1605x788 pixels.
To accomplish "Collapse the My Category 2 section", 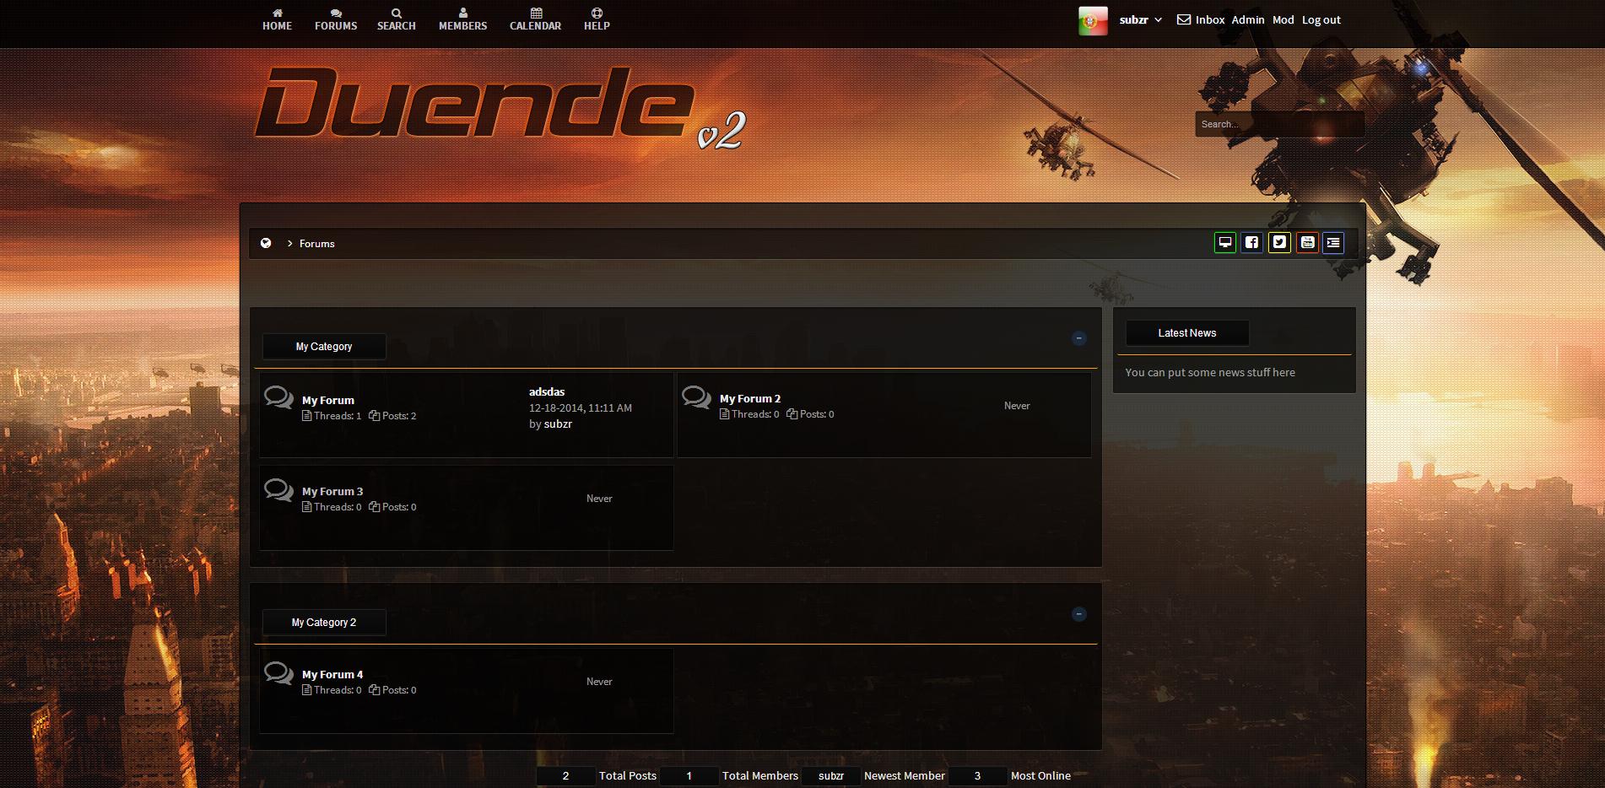I will tap(1078, 614).
